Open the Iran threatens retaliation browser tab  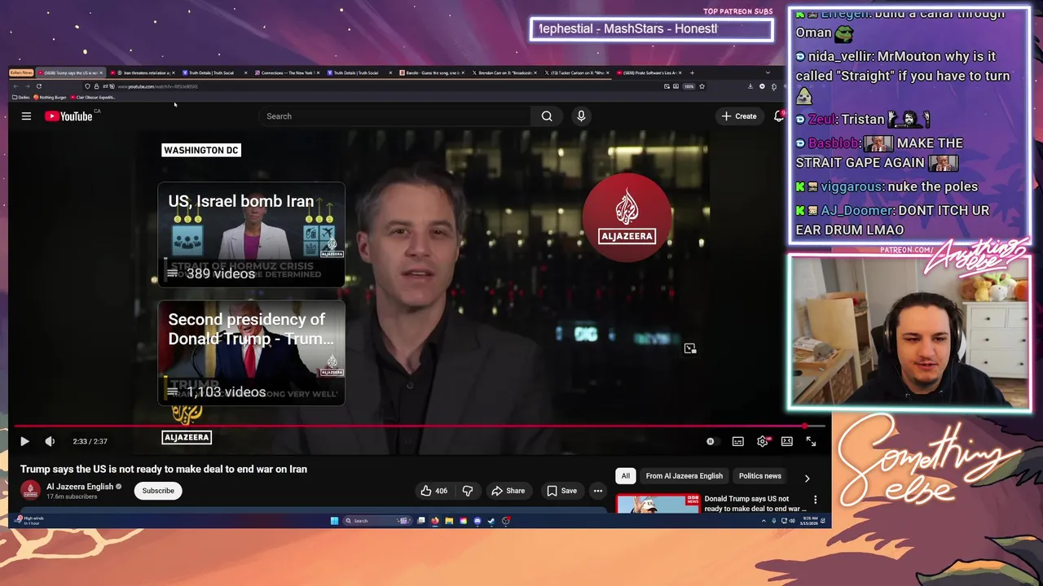tap(143, 72)
